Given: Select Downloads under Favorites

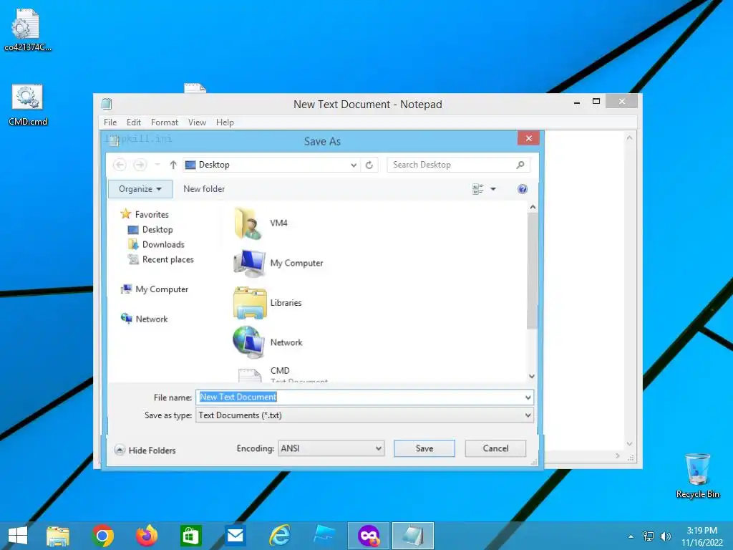Looking at the screenshot, I should 156,245.
